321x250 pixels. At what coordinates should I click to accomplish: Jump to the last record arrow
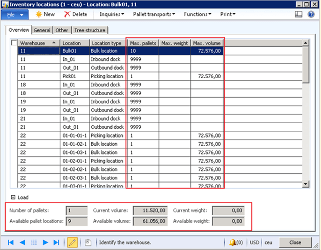(57, 242)
